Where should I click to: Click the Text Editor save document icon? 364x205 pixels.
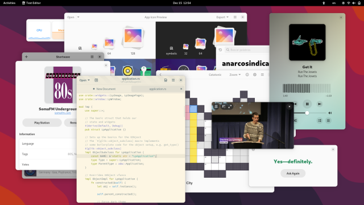tap(166, 80)
